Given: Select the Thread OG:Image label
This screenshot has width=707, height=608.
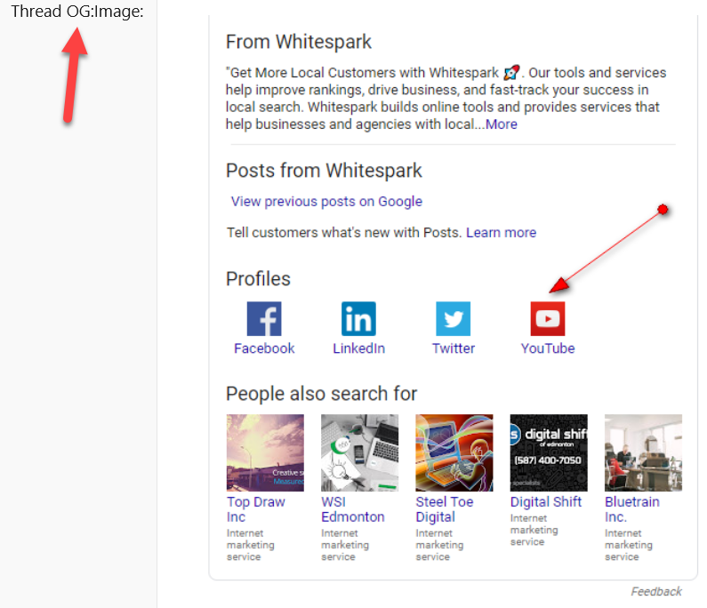Looking at the screenshot, I should pos(77,12).
